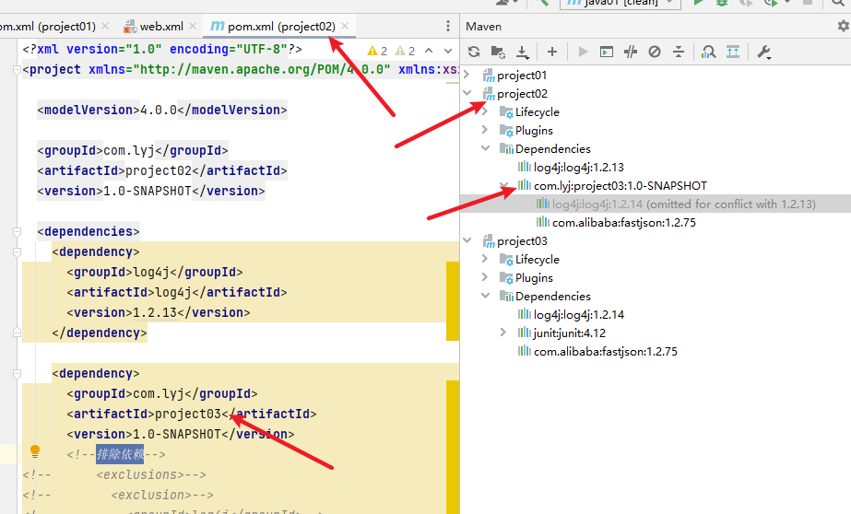Fold the project element in gutter

tap(17, 69)
